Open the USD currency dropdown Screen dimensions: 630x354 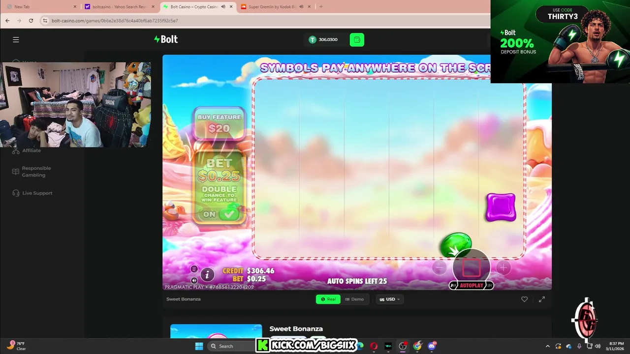coord(389,299)
